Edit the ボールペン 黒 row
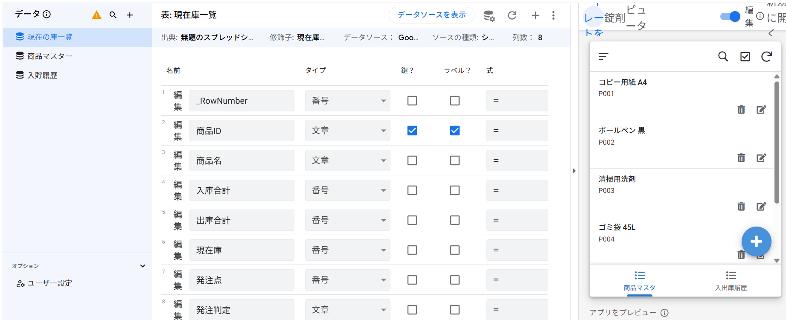 pos(761,158)
